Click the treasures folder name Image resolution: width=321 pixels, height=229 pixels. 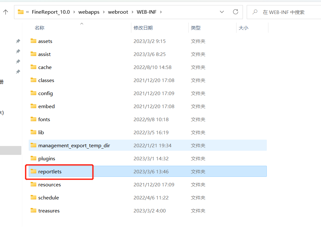pos(49,211)
